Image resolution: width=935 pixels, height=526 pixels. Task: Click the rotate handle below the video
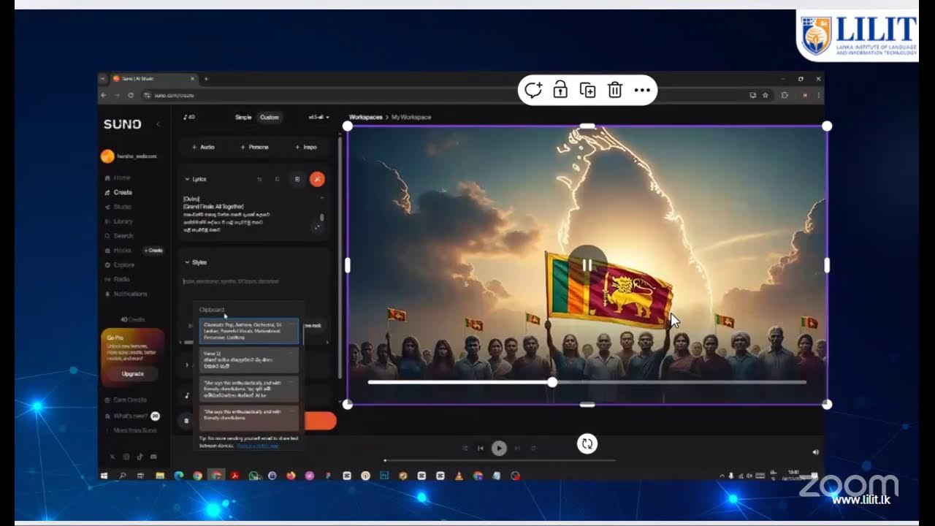[587, 443]
